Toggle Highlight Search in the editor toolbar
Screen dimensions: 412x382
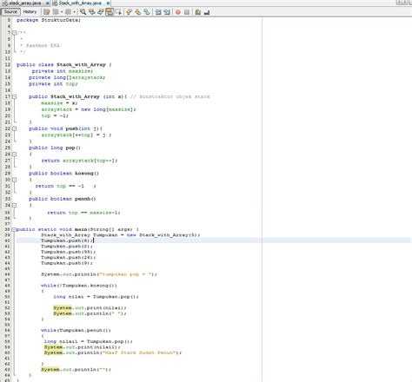coord(110,12)
